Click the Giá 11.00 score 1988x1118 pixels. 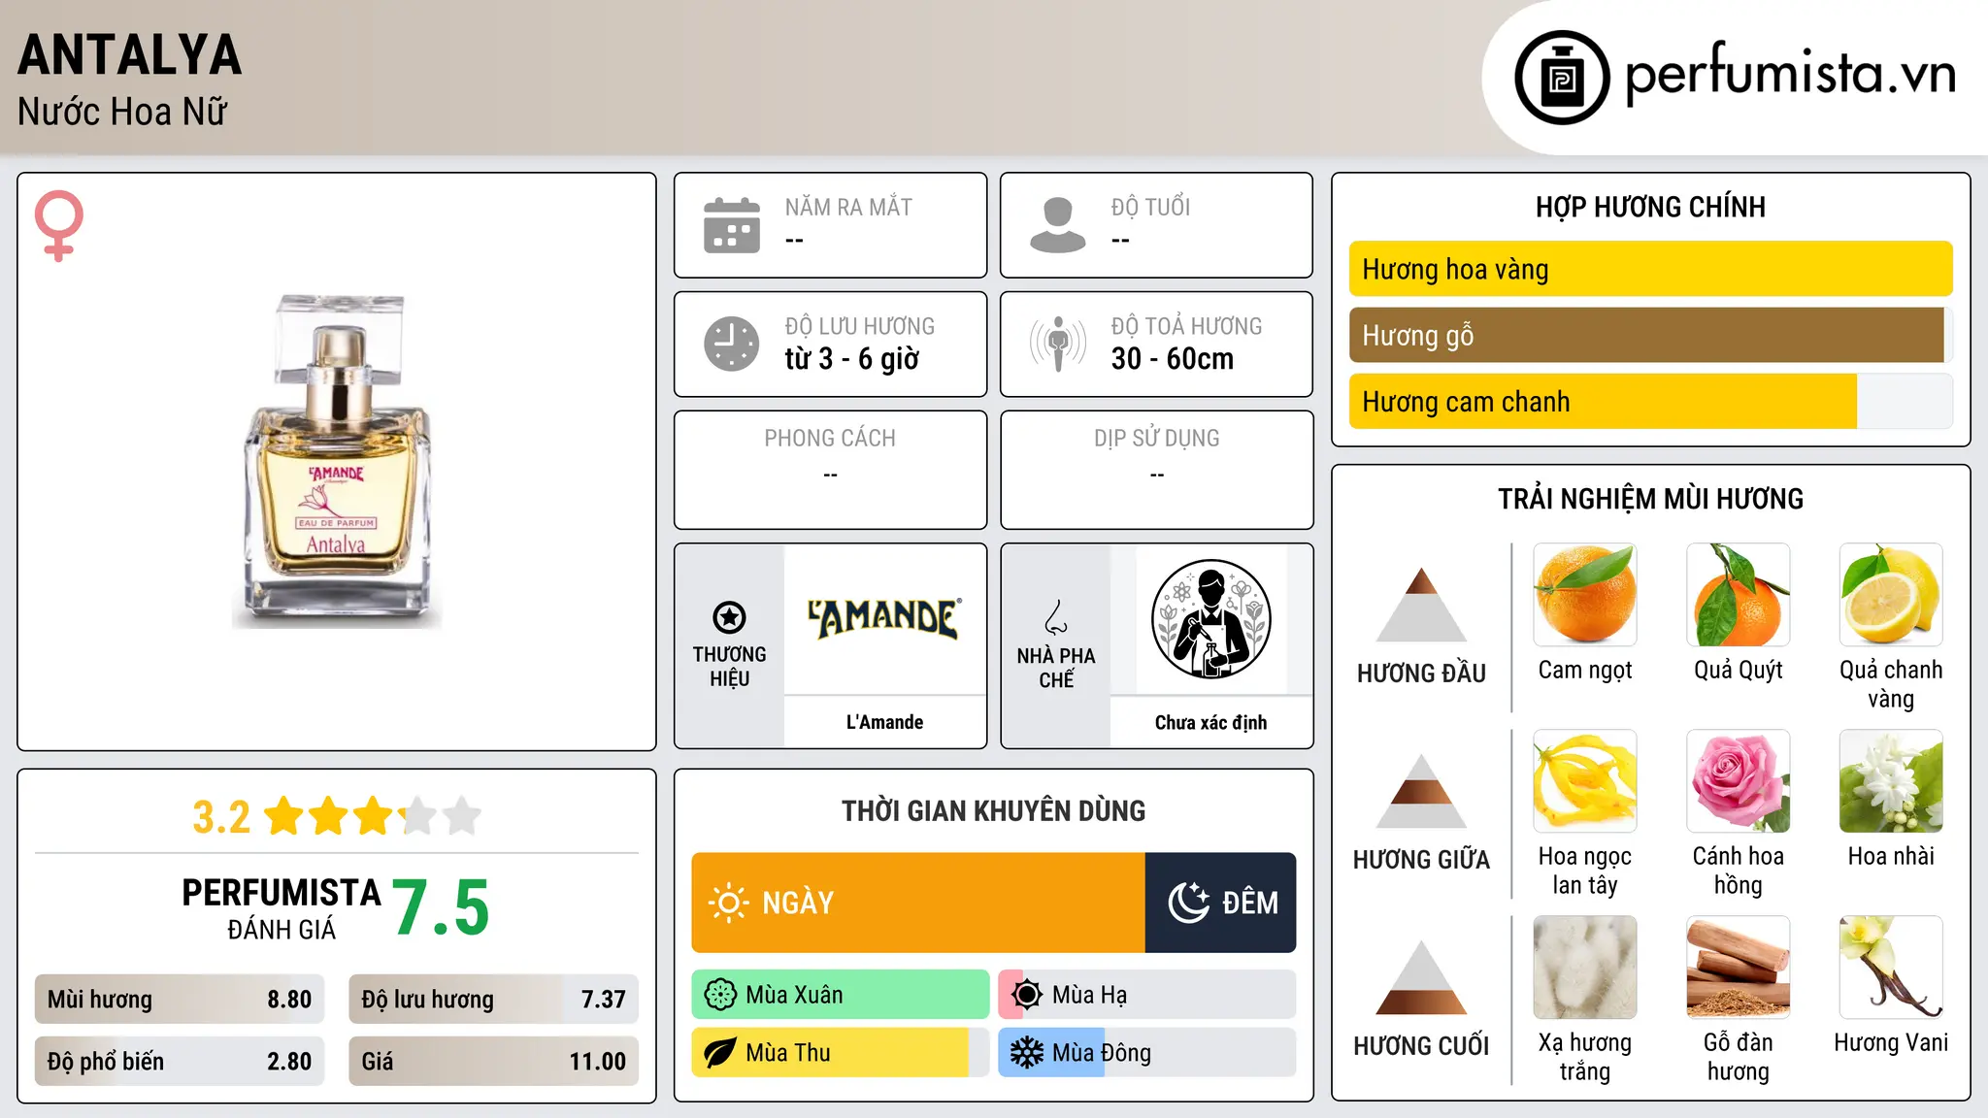pyautogui.click(x=494, y=1062)
